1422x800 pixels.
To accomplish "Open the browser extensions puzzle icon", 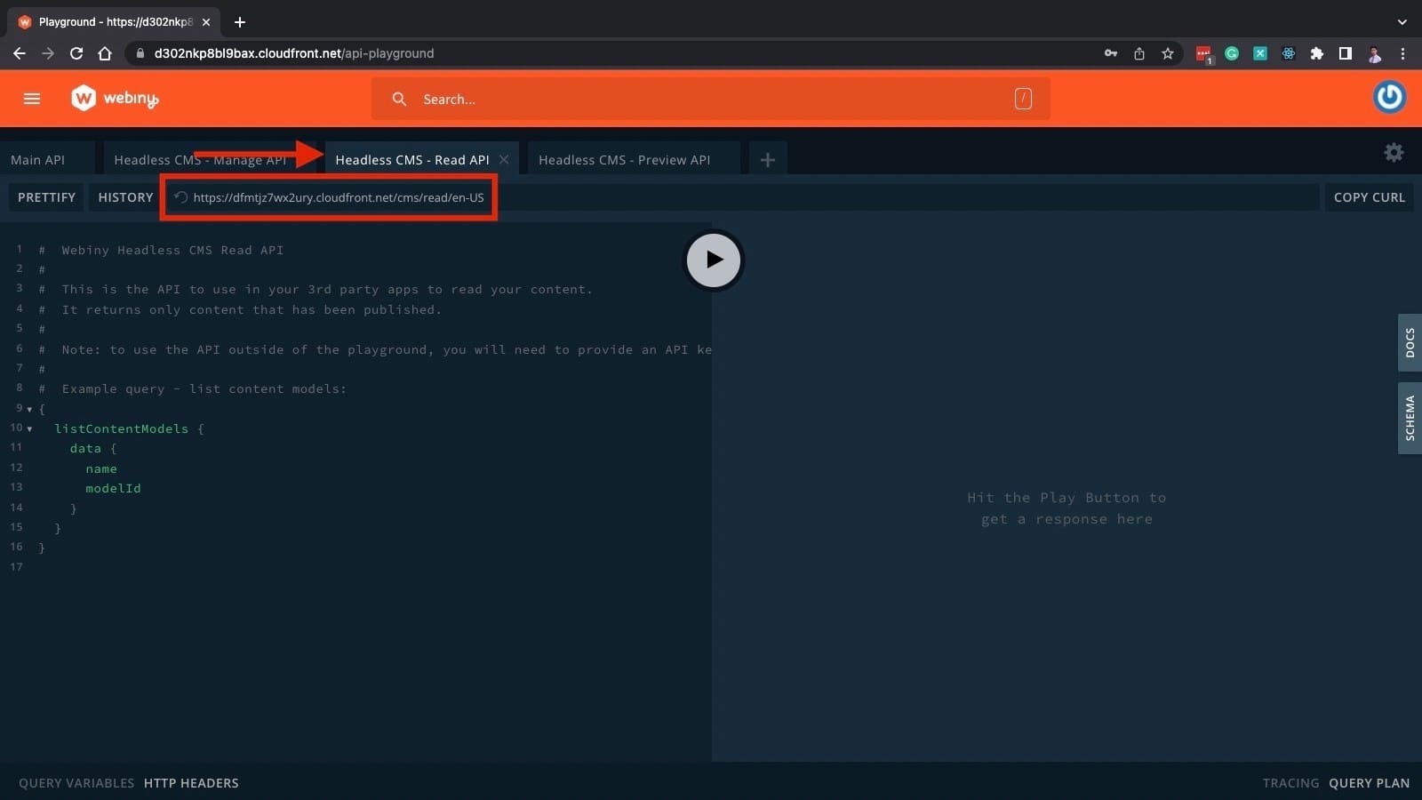I will point(1316,53).
